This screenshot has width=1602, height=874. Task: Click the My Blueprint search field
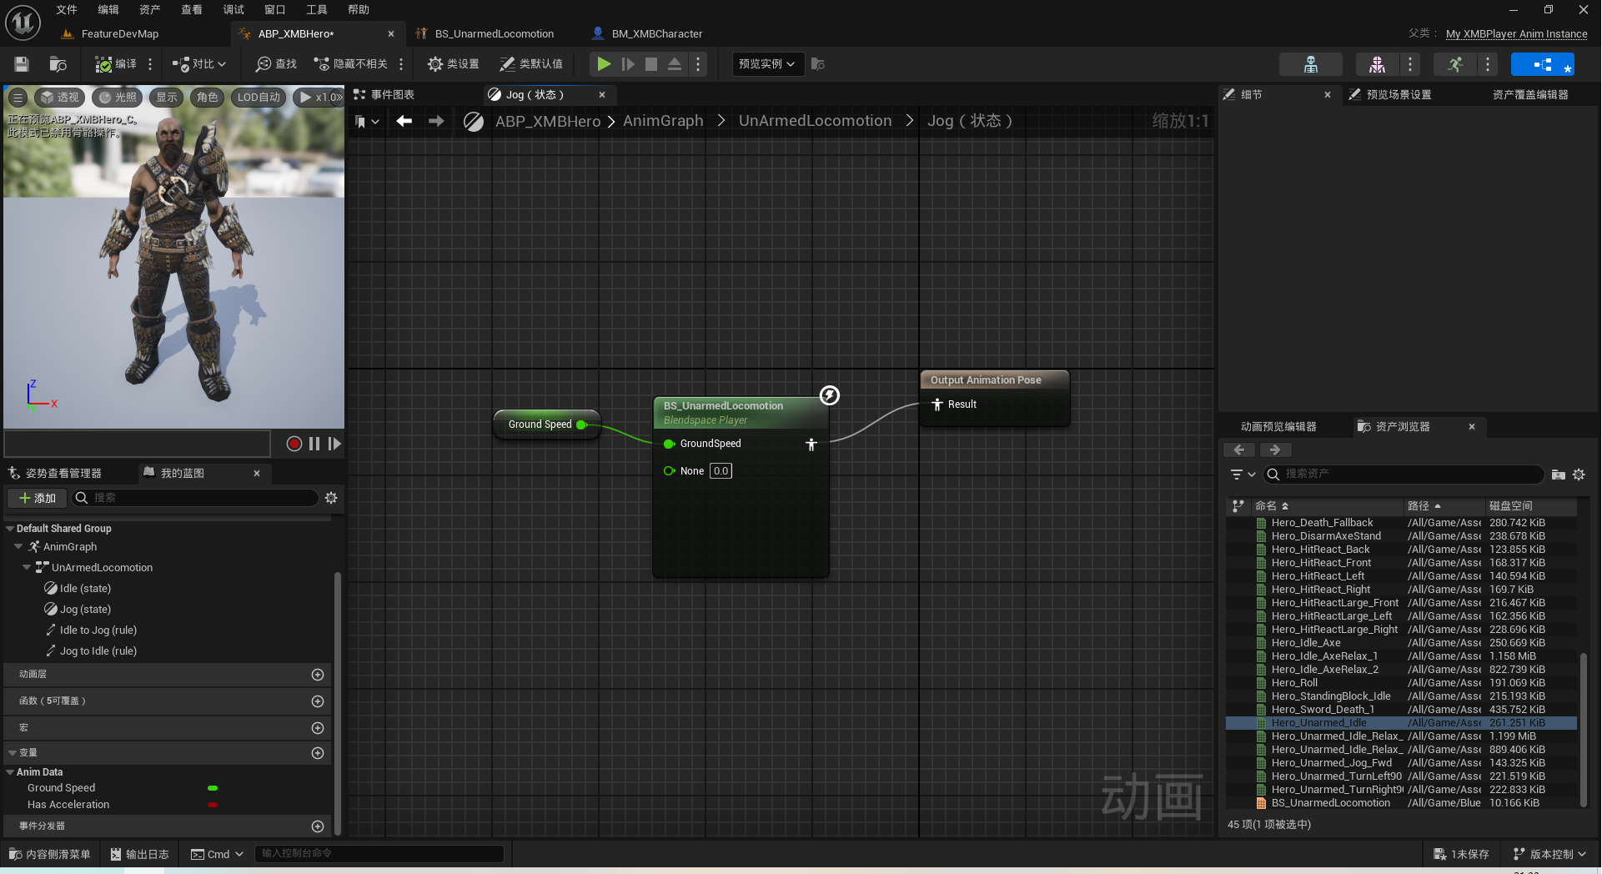tap(196, 498)
